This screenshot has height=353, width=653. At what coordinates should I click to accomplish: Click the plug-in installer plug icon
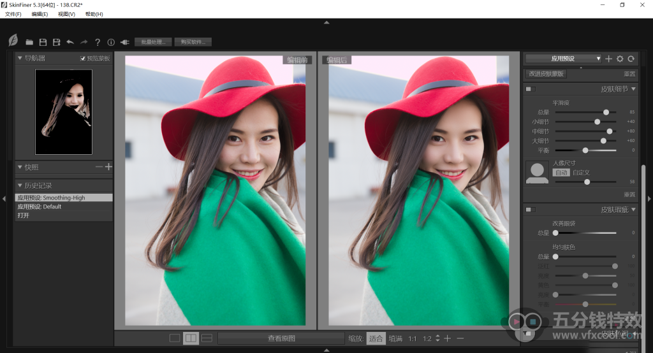click(x=125, y=42)
